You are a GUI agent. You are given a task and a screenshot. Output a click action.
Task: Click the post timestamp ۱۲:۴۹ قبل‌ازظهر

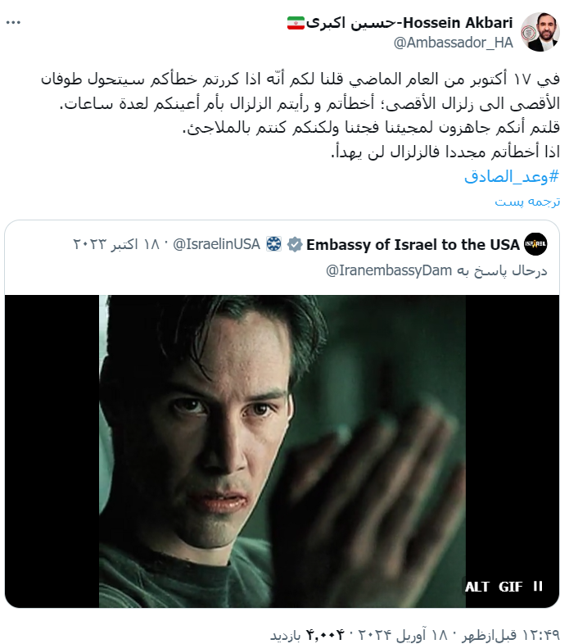point(510,635)
